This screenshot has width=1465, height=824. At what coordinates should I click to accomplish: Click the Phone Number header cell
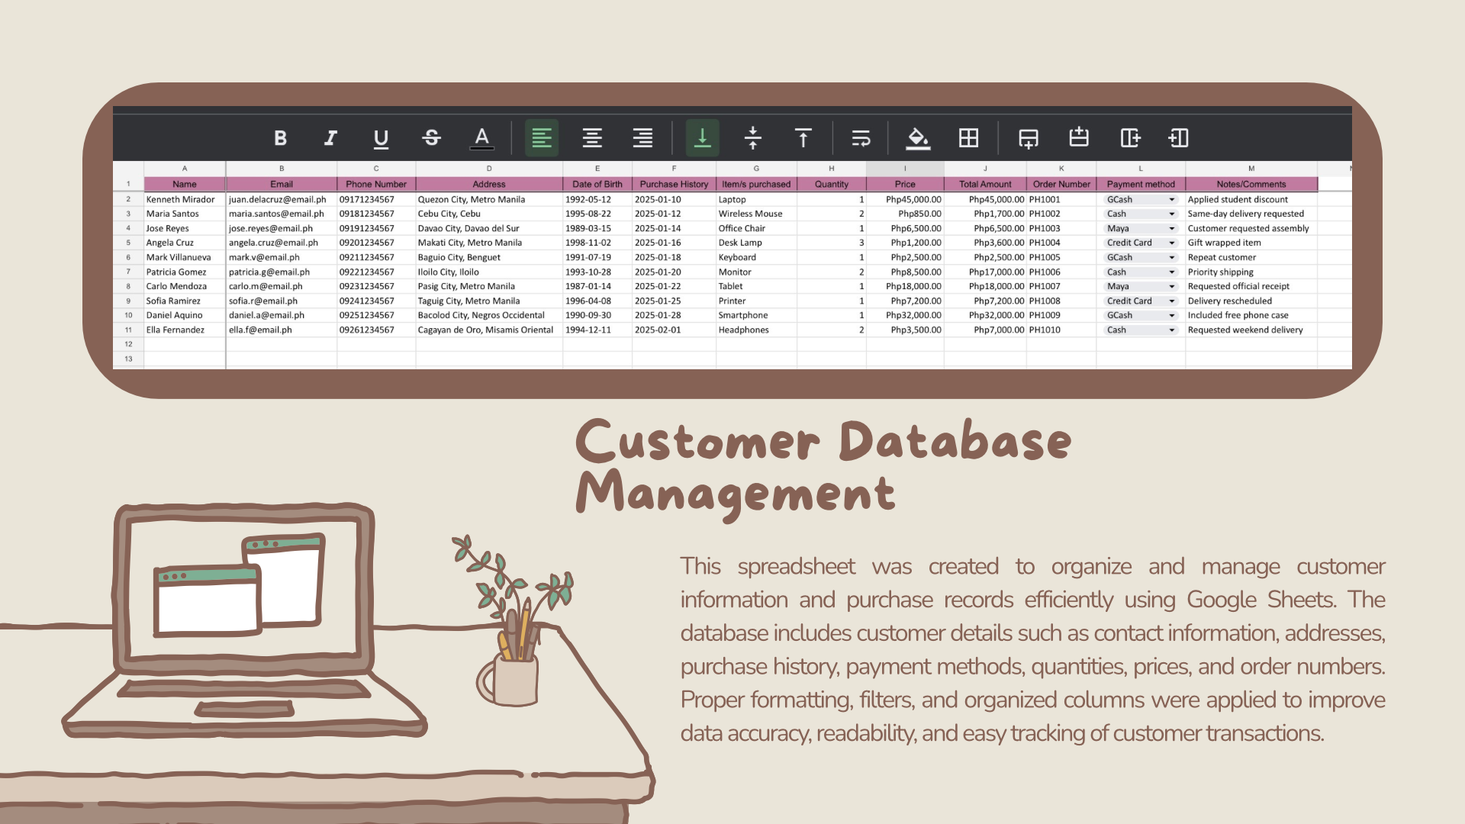click(x=376, y=184)
